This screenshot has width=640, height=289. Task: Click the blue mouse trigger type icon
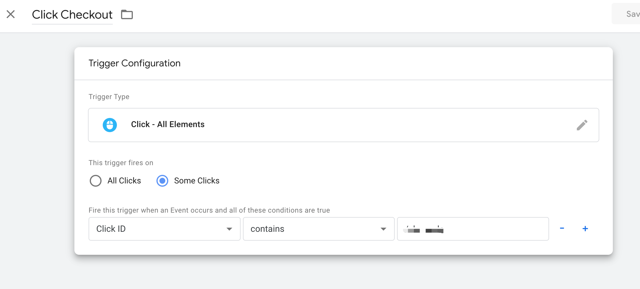(x=110, y=125)
